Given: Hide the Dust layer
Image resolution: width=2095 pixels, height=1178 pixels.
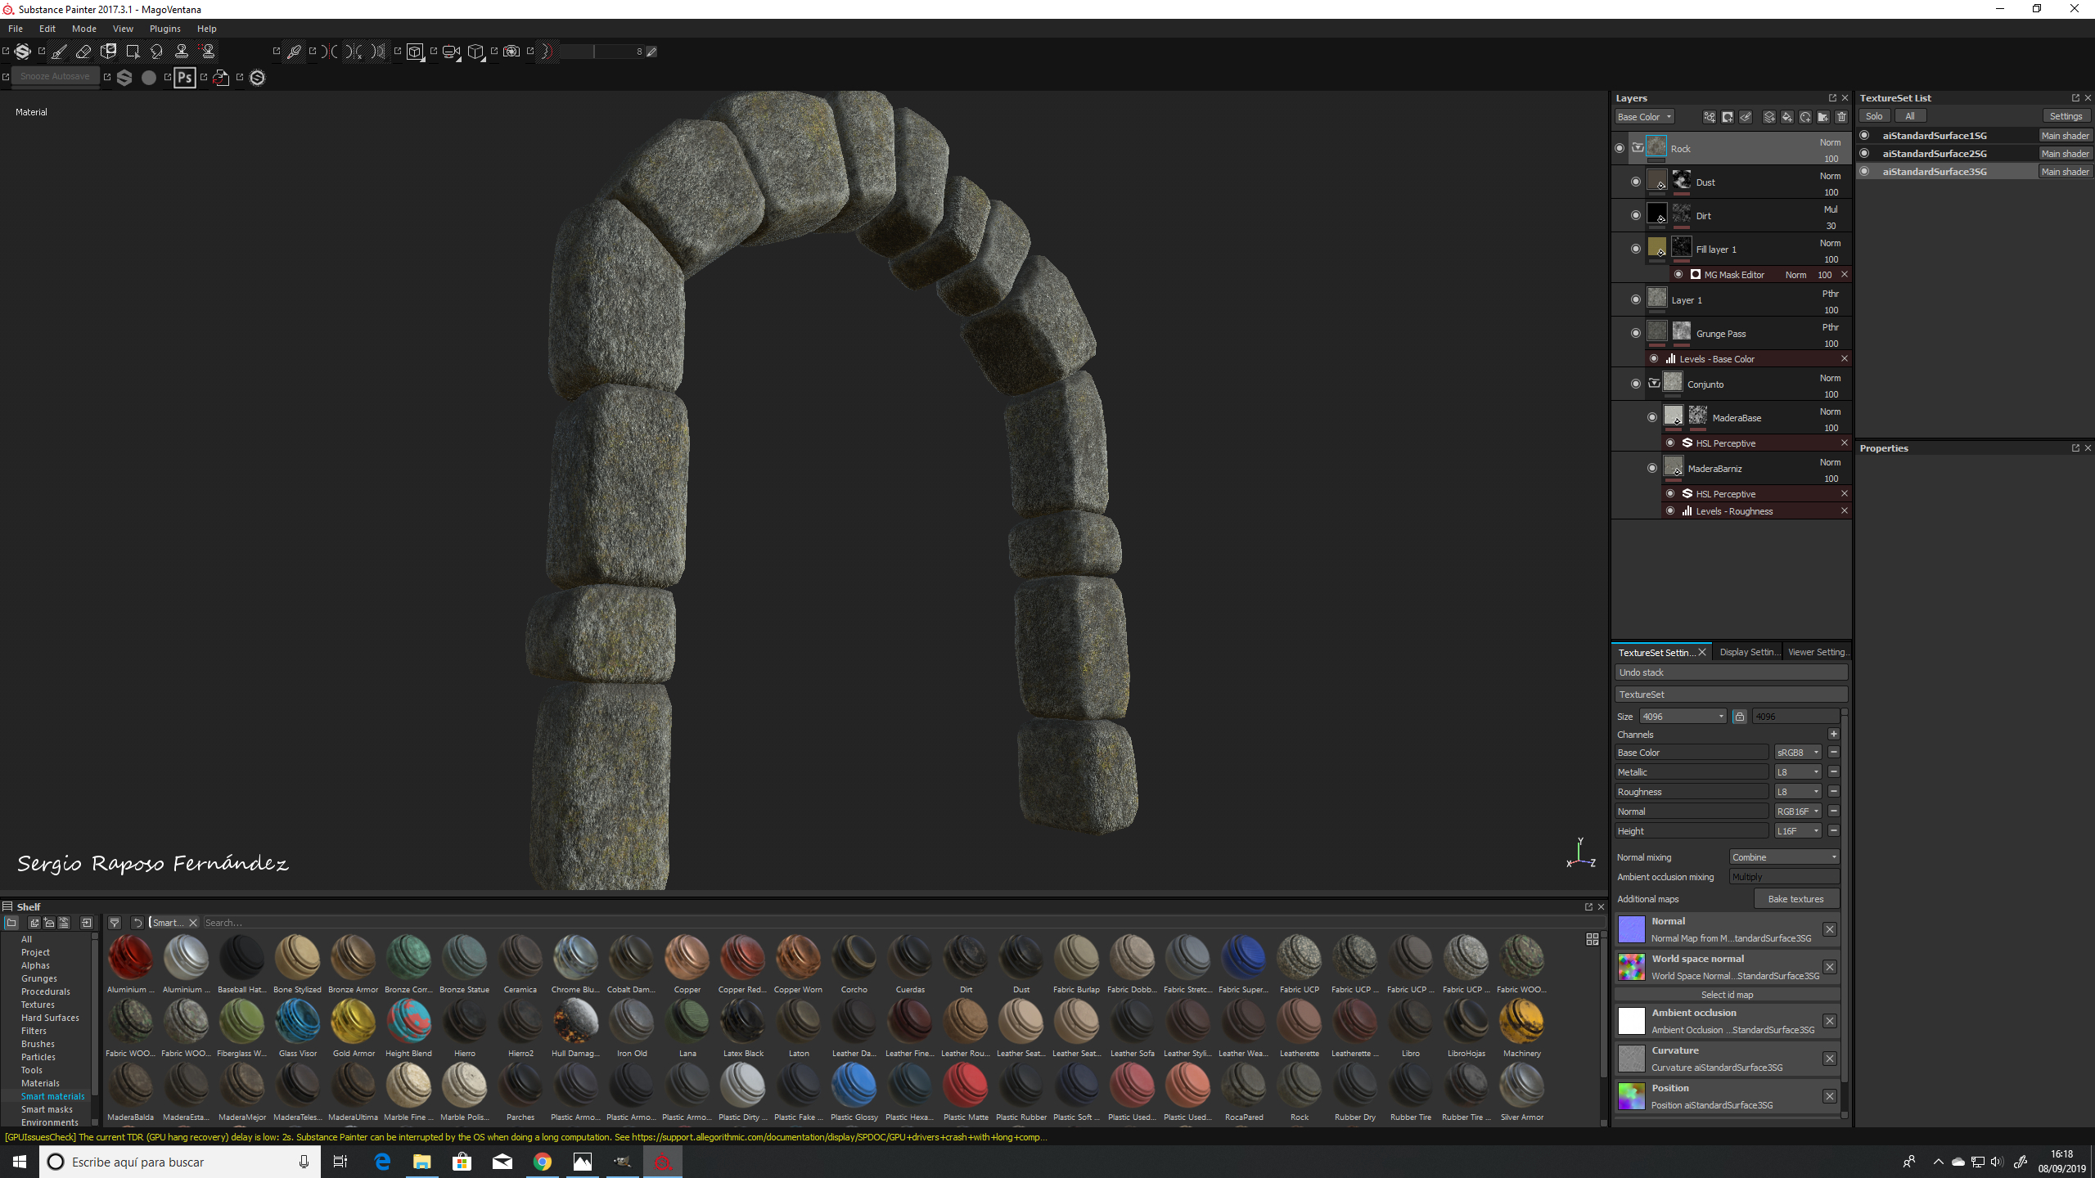Looking at the screenshot, I should pos(1636,182).
